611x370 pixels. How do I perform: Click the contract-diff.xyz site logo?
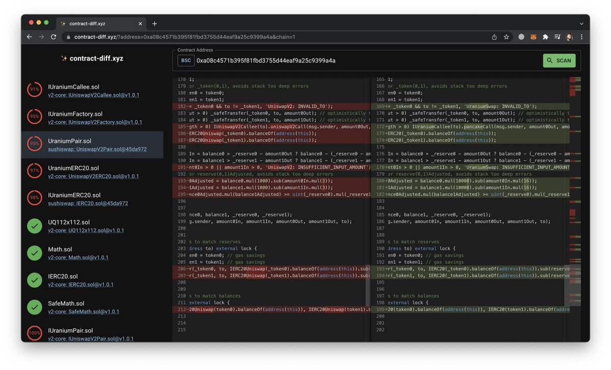[92, 59]
